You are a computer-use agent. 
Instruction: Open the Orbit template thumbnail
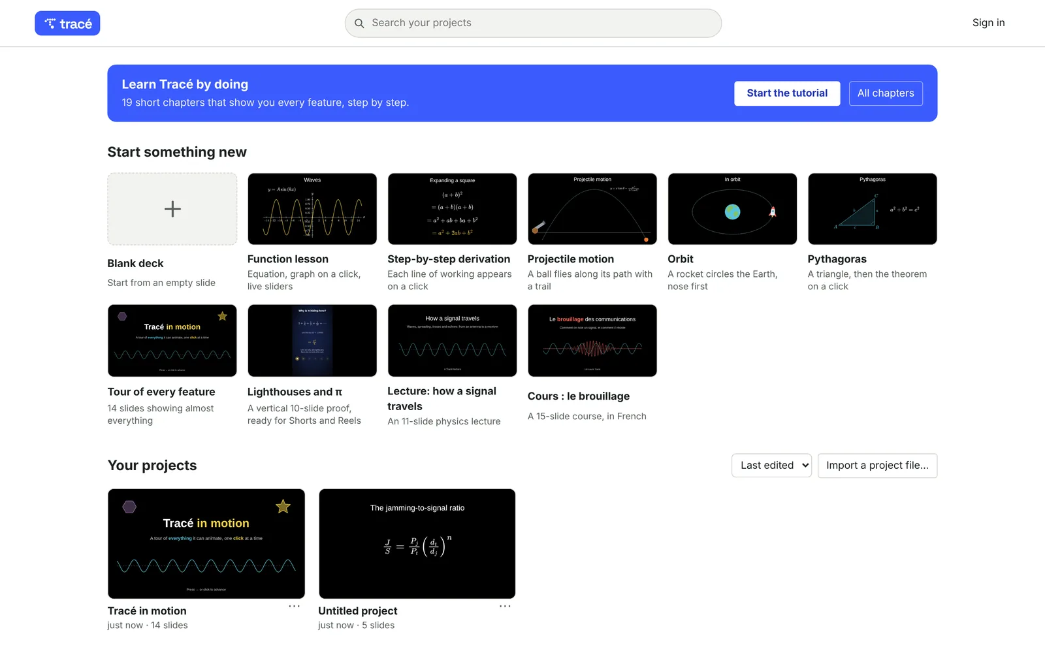(732, 209)
